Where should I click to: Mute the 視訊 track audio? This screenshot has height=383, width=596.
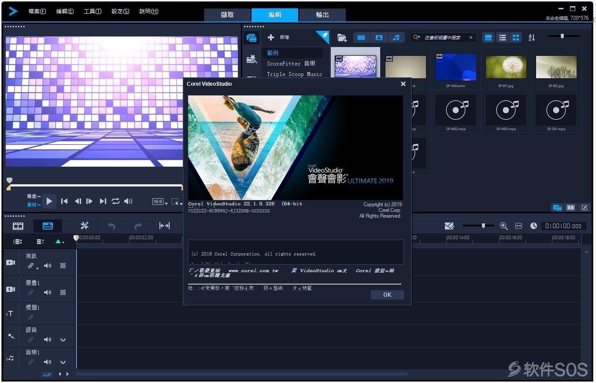click(x=47, y=266)
